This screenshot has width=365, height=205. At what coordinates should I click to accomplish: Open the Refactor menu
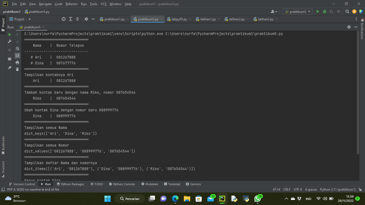[x=72, y=4]
